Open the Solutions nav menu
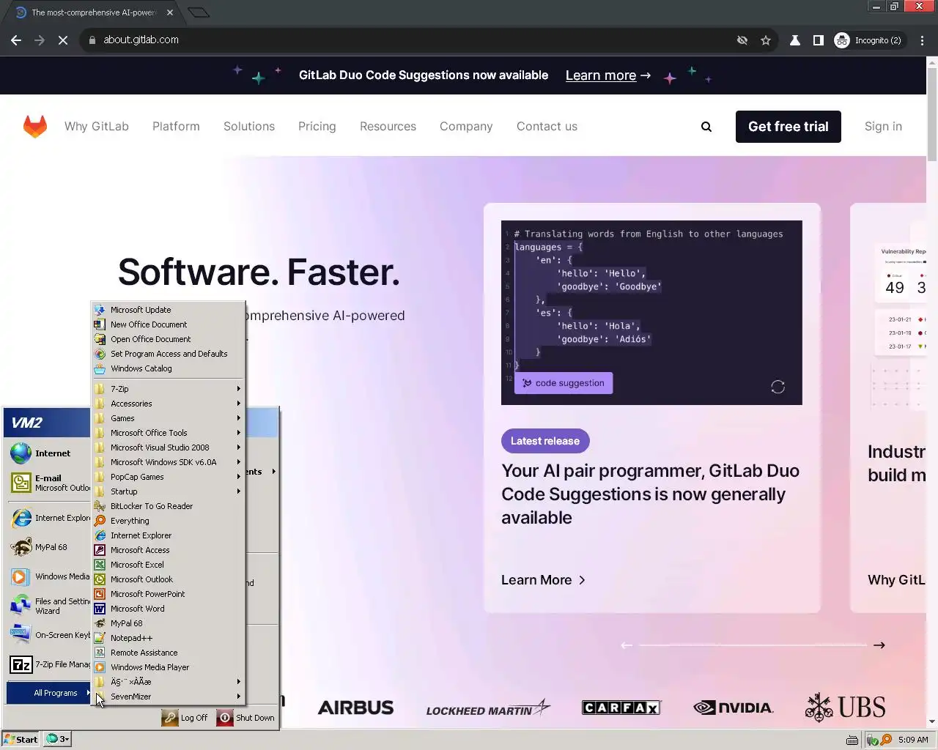 [249, 127]
